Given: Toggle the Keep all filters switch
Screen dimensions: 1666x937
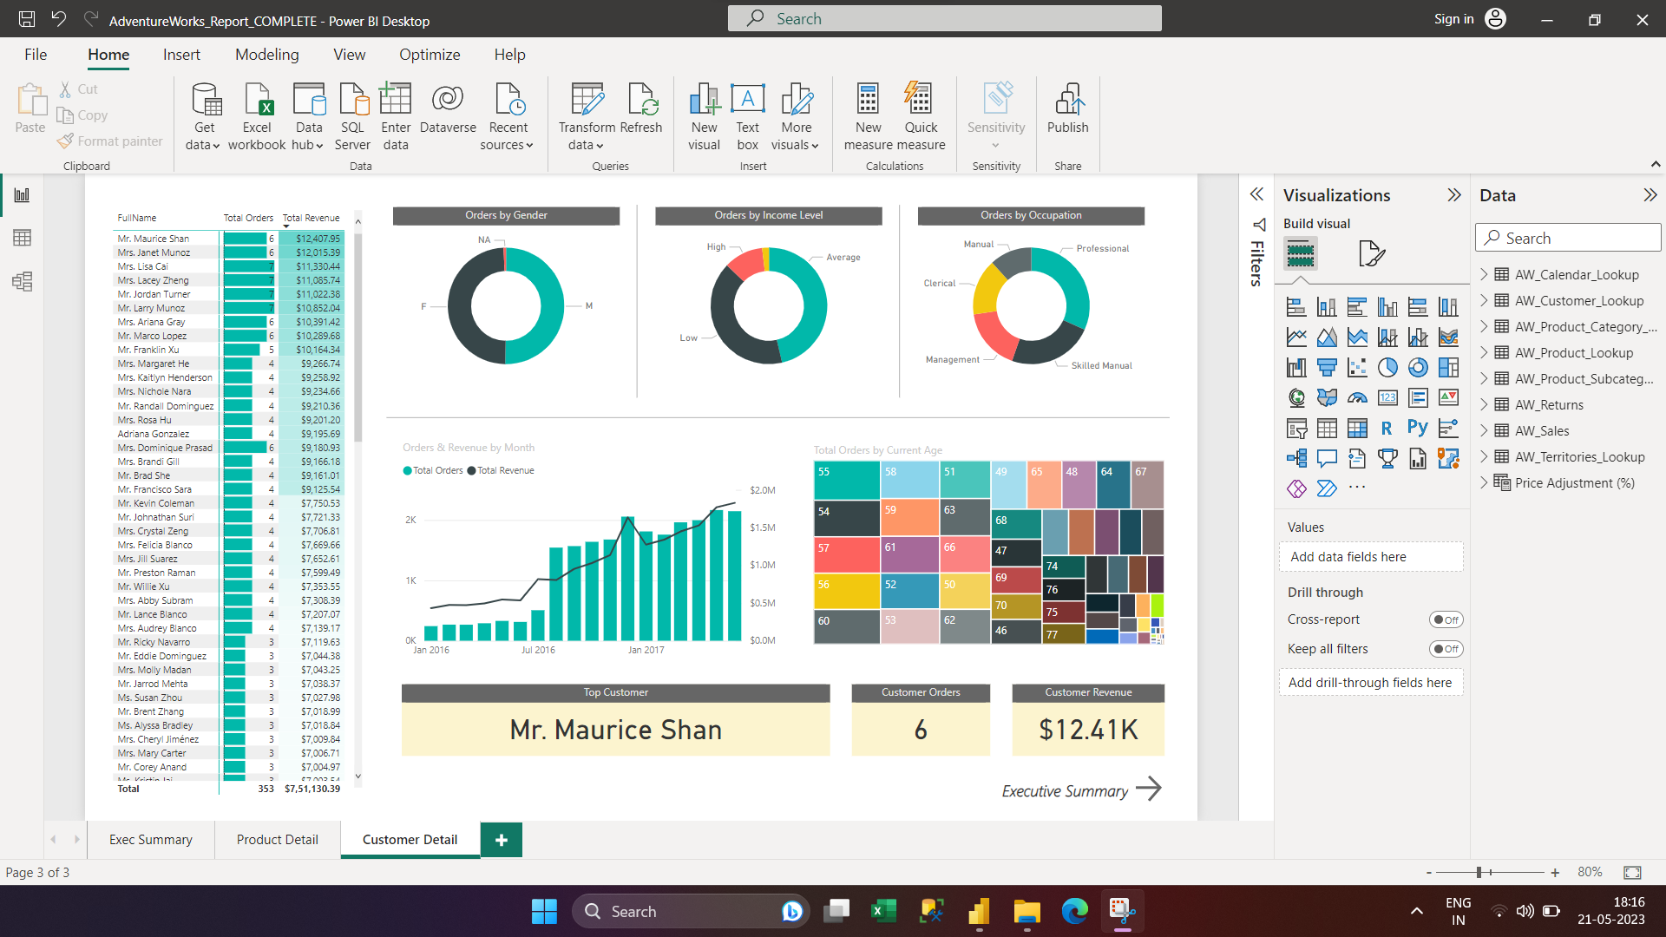Looking at the screenshot, I should coord(1446,649).
